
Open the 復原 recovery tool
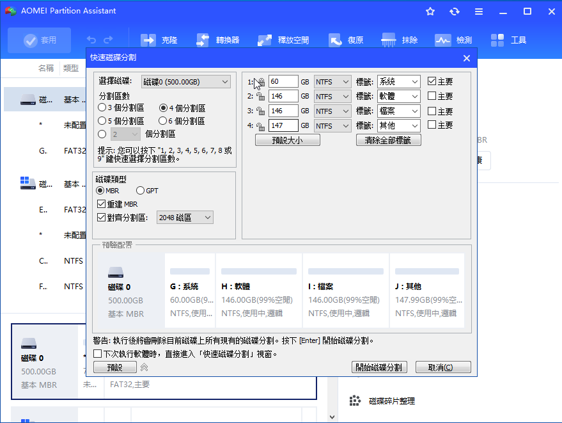click(347, 40)
